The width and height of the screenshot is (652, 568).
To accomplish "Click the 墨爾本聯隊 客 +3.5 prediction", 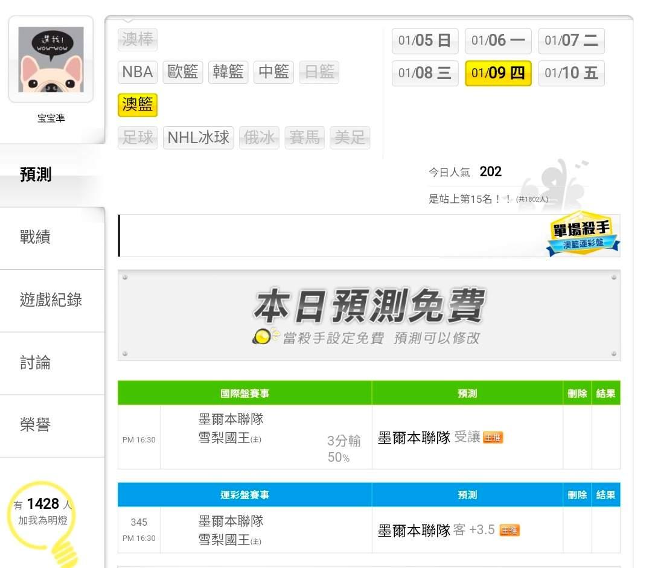I will (436, 530).
